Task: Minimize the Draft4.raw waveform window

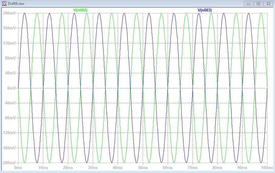Action: (248, 4)
